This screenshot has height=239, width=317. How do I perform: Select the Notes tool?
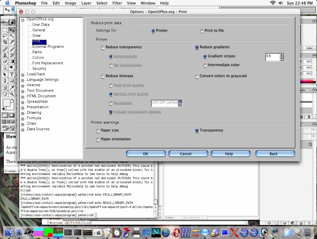pyautogui.click(x=5, y=88)
